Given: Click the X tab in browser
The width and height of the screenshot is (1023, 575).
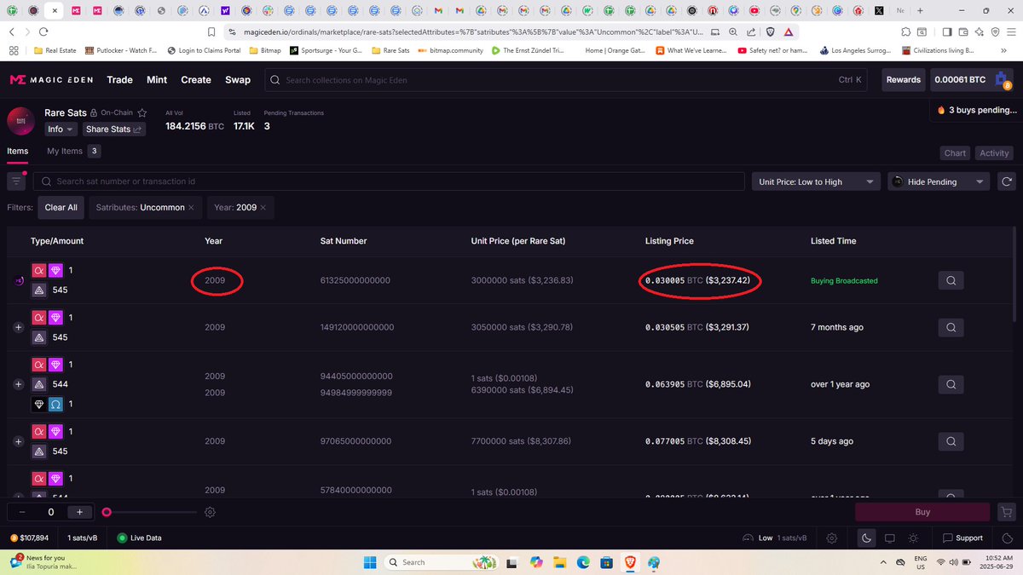Looking at the screenshot, I should (x=880, y=10).
